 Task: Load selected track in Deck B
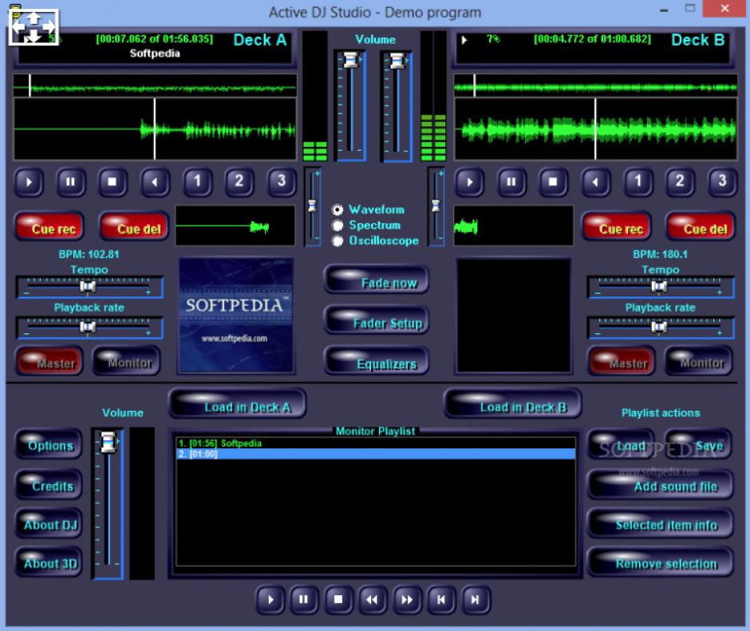pos(513,404)
